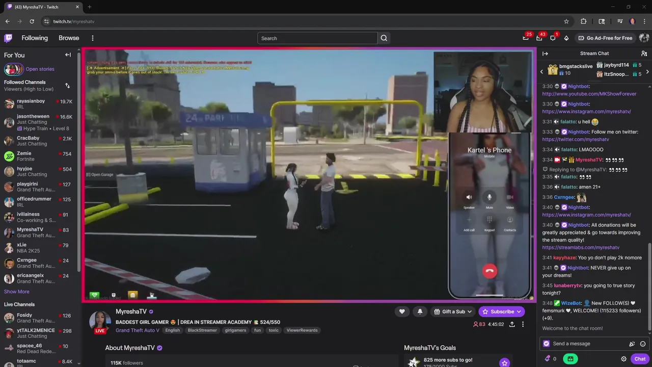Open the MKShowForever YouTube link in chat

589,94
